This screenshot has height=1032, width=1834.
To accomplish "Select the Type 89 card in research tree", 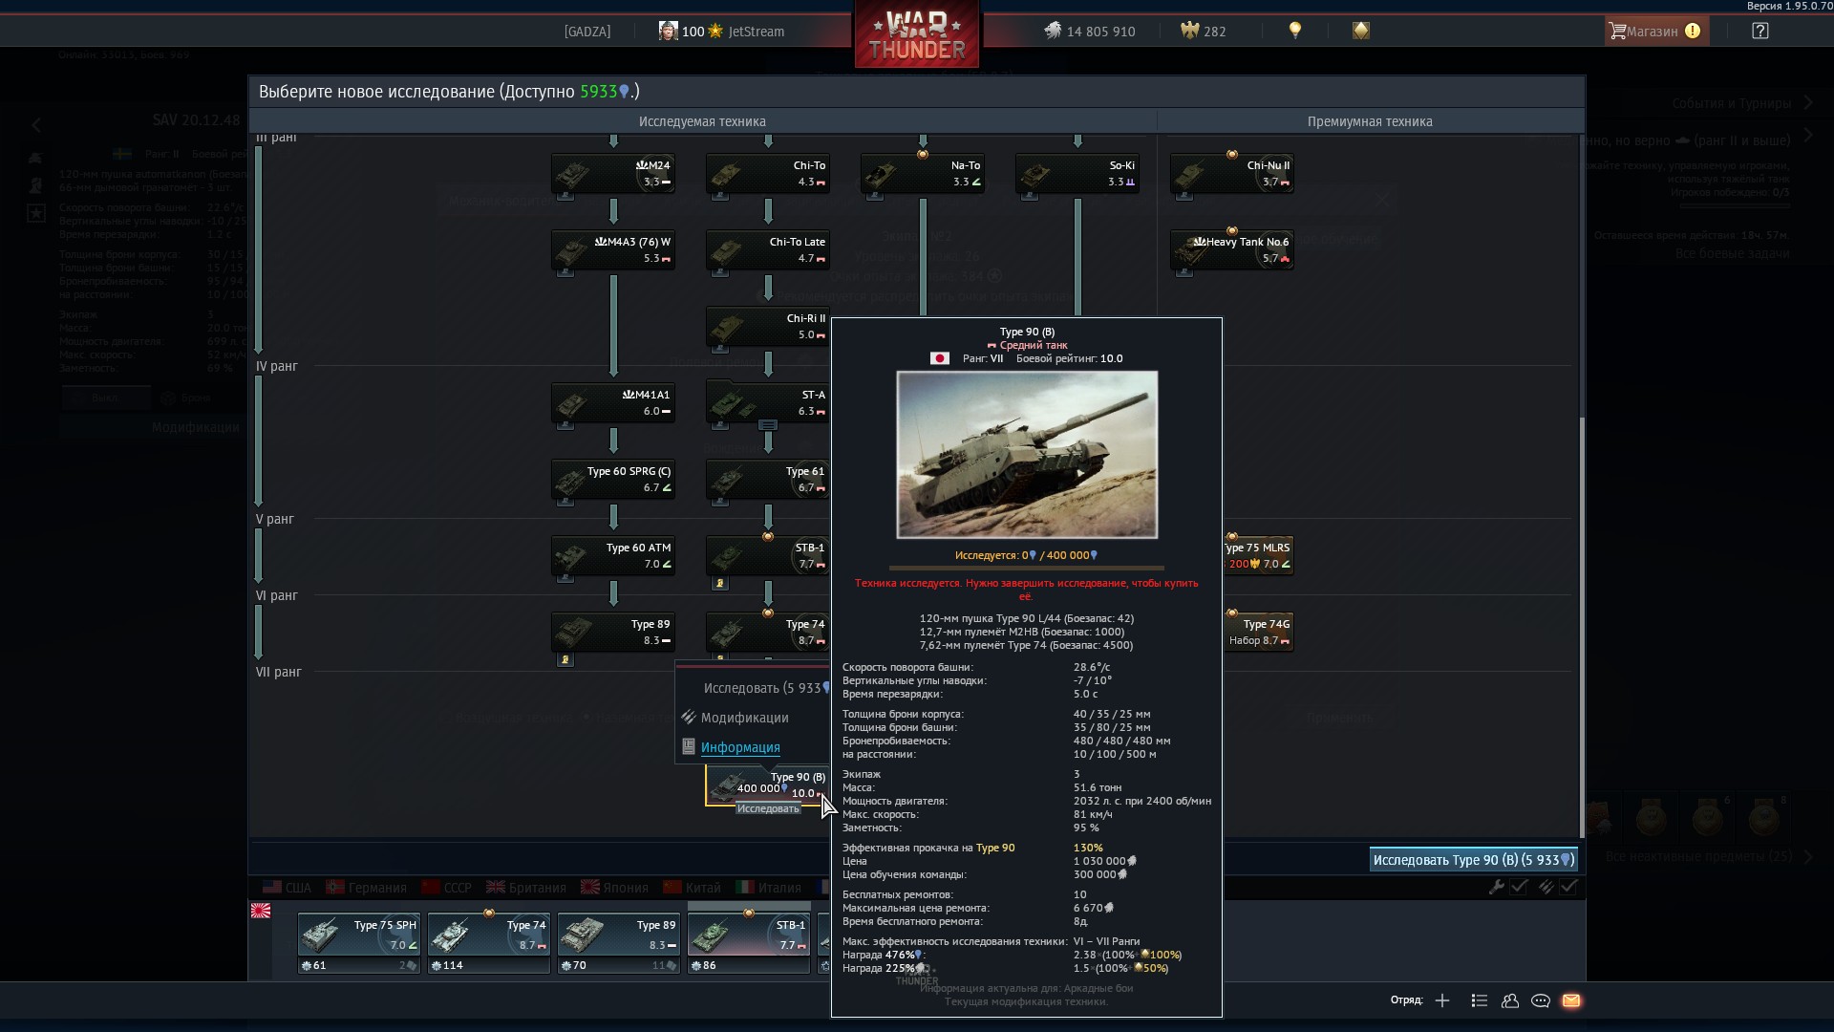I will 613,633.
